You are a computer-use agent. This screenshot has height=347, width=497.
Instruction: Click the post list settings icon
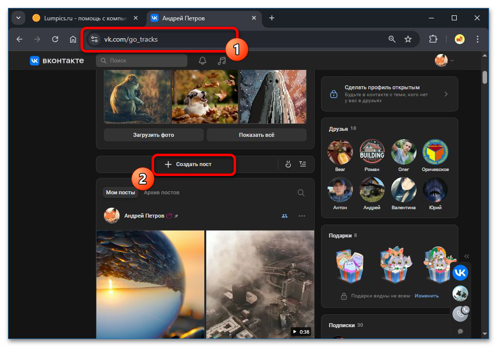(x=303, y=164)
